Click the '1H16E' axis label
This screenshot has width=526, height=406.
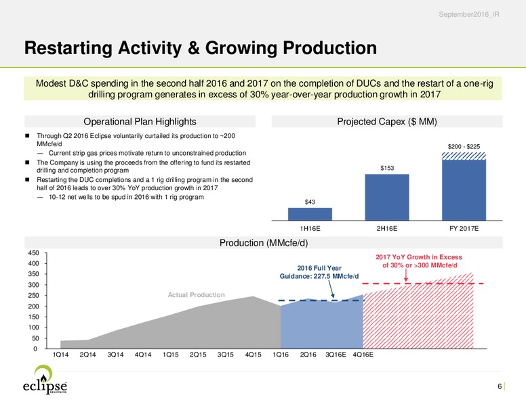(310, 229)
